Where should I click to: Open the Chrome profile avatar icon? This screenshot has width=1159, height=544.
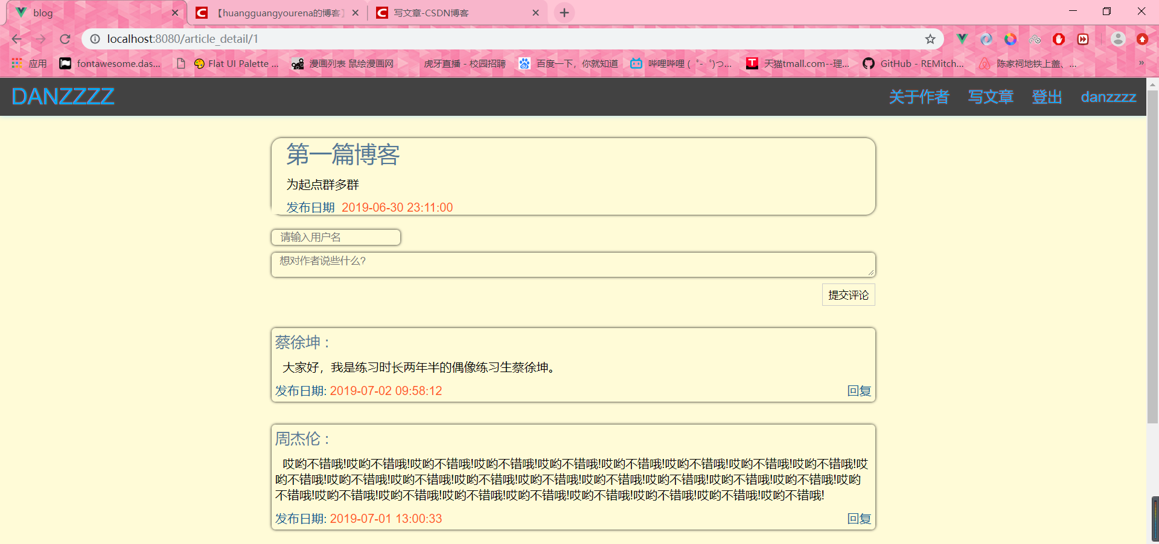click(x=1119, y=39)
